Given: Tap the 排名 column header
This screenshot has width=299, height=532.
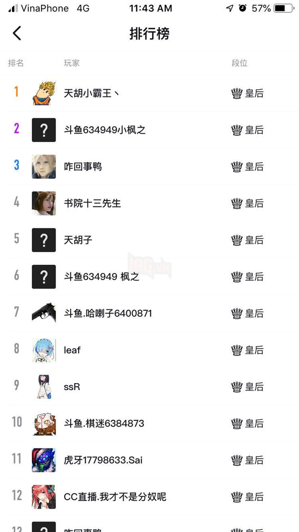Looking at the screenshot, I should [16, 63].
